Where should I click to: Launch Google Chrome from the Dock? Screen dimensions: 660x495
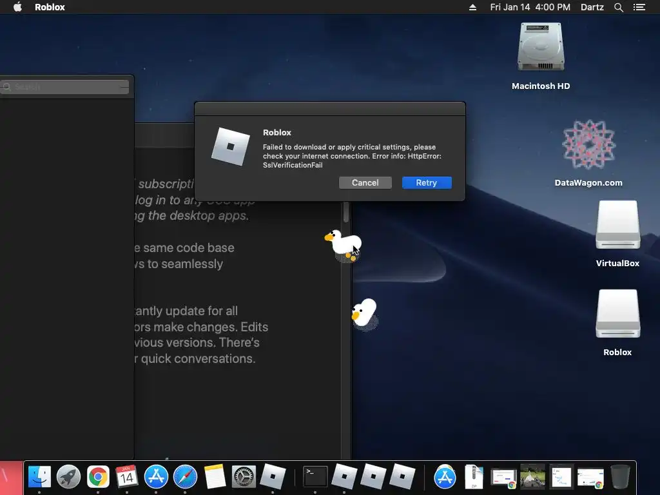click(98, 477)
